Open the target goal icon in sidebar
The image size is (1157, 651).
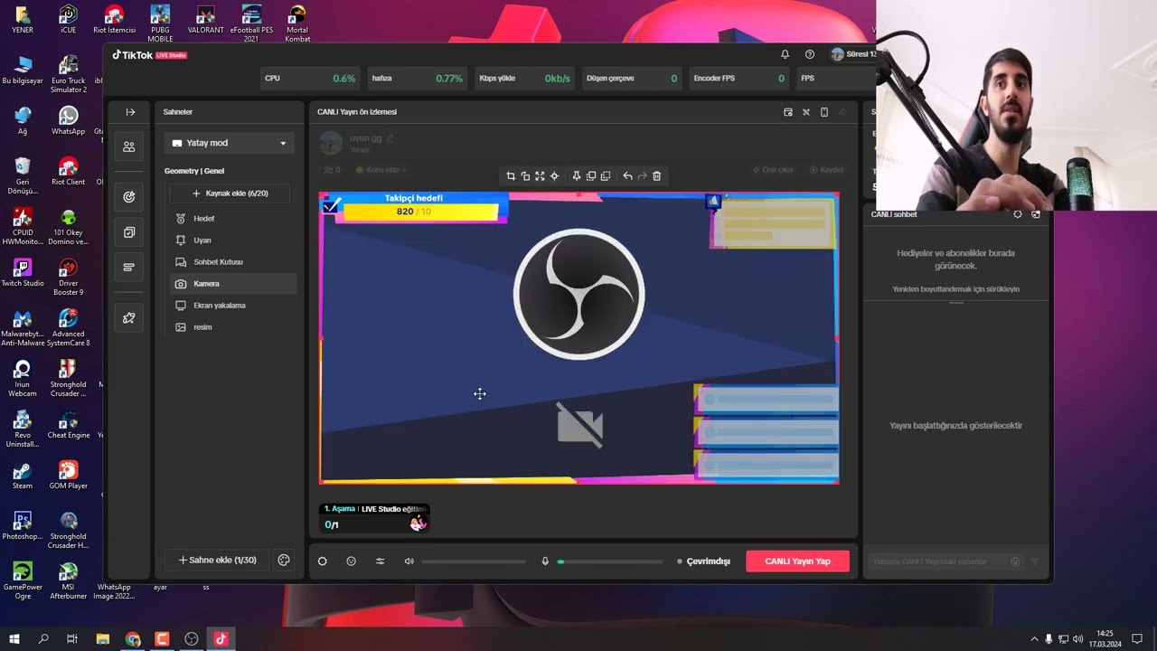click(129, 196)
